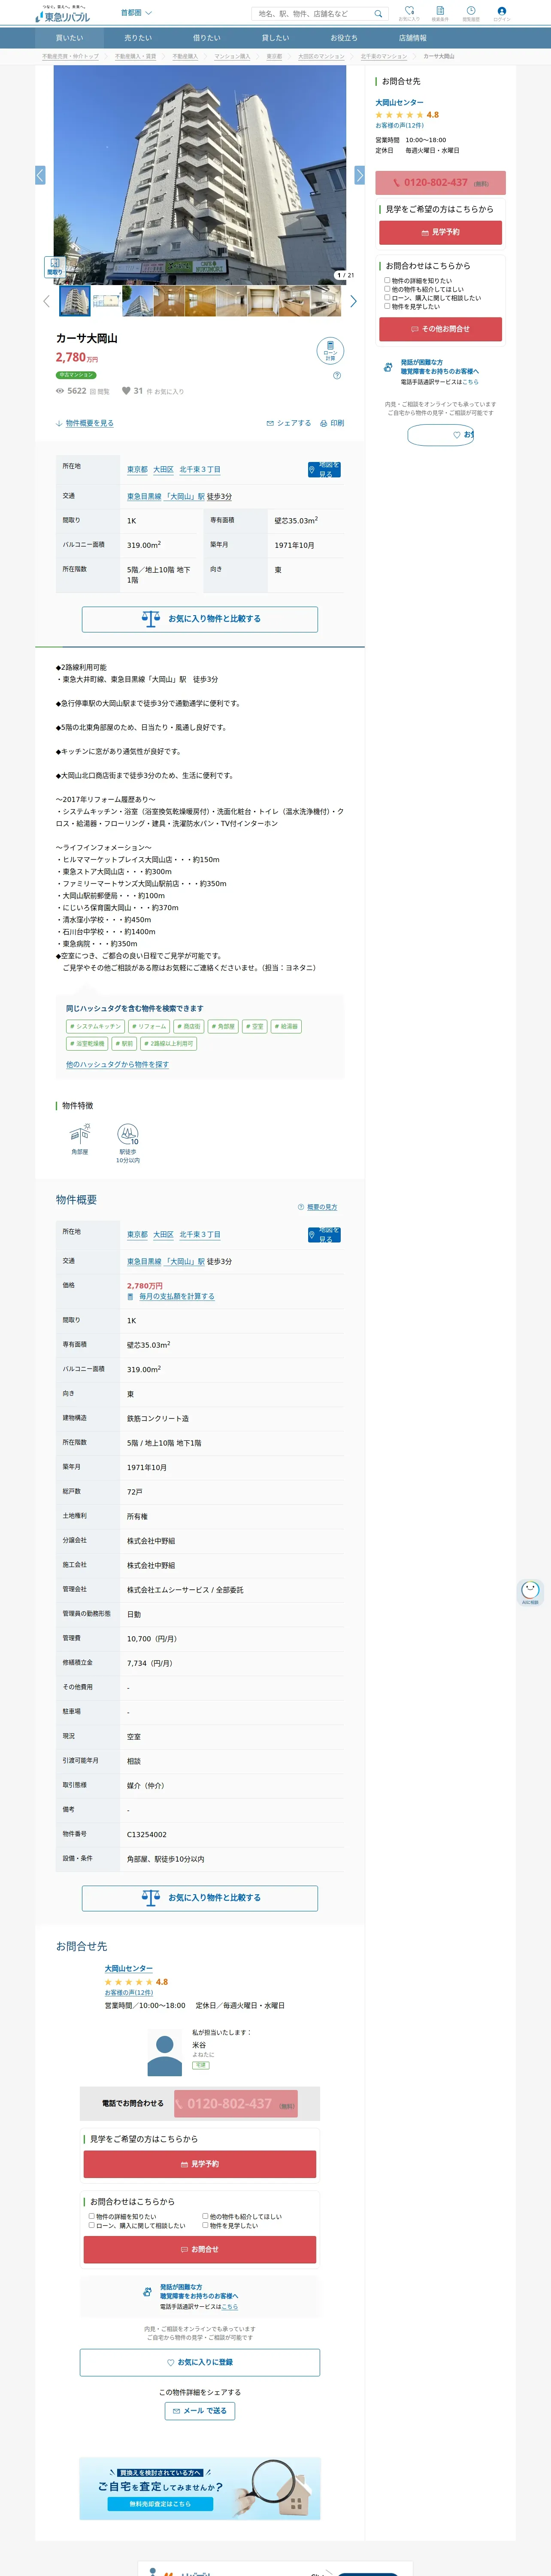Click the heart お気に入り入り count icon

126,391
